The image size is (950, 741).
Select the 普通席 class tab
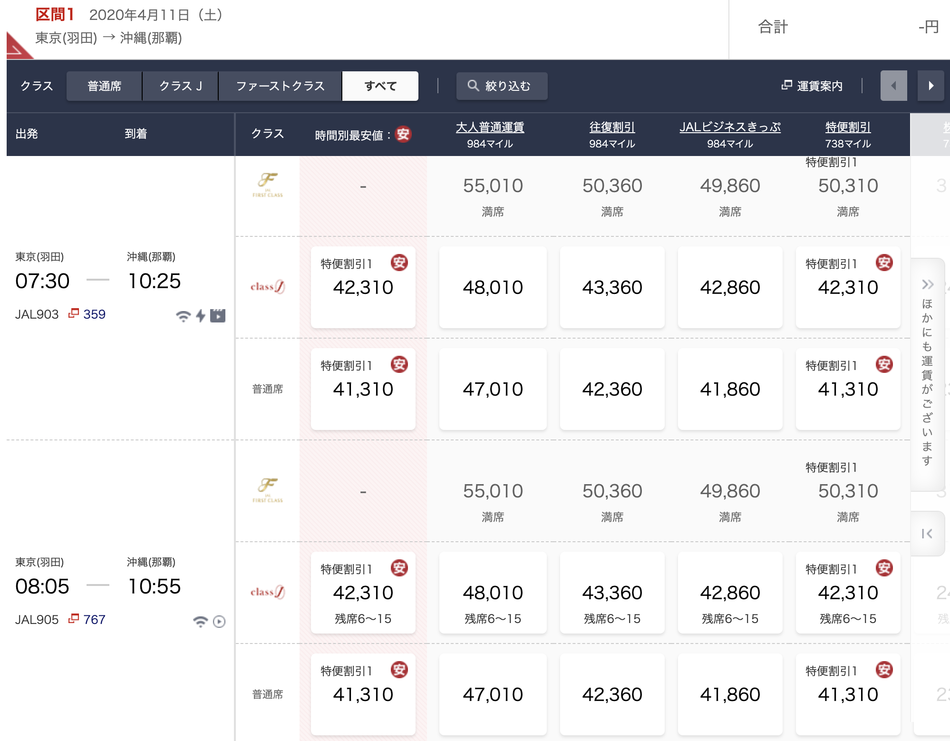tap(104, 86)
